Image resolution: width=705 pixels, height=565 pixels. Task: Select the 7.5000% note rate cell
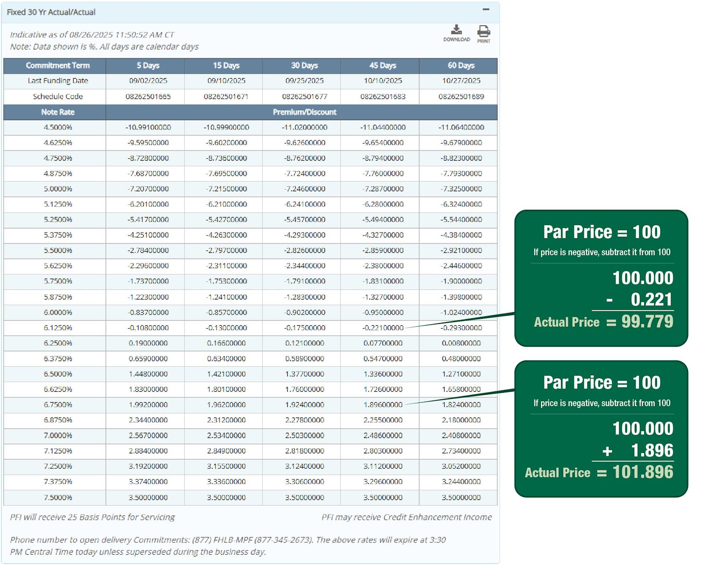click(x=58, y=497)
